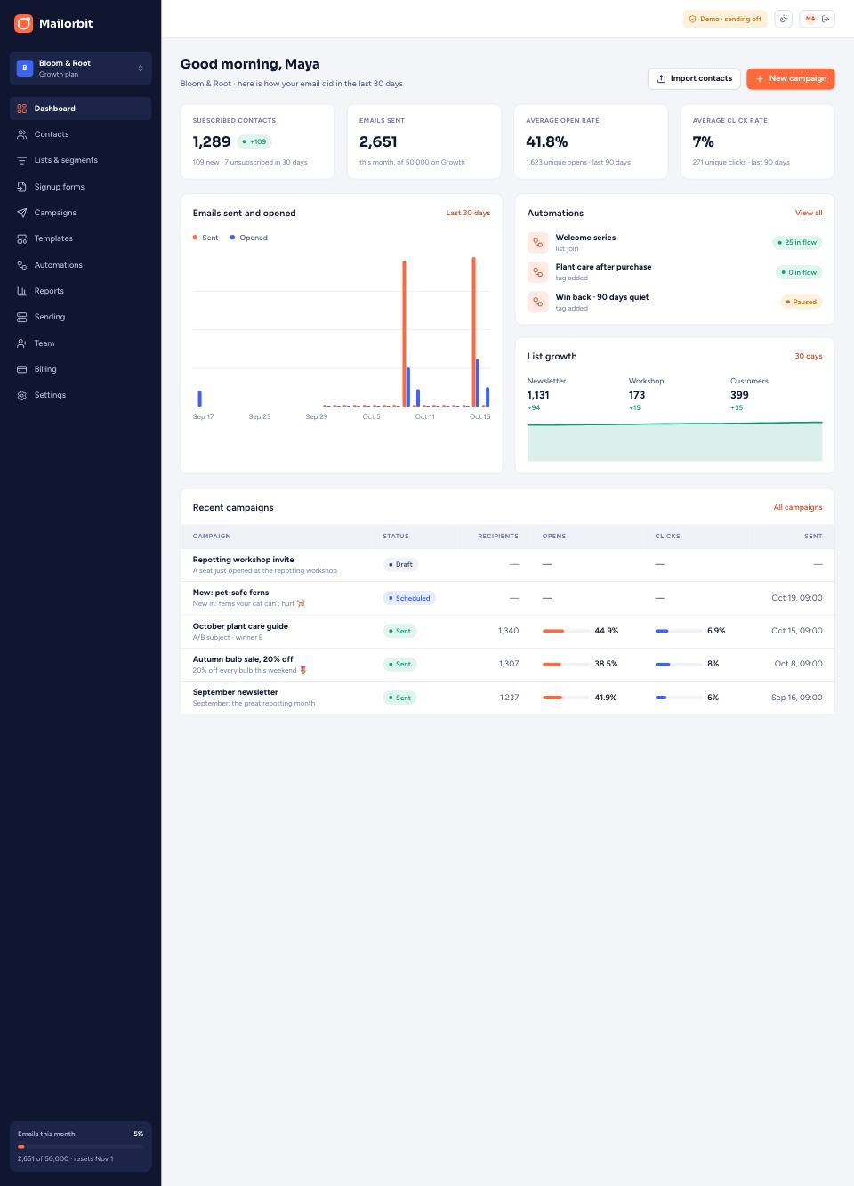854x1186 pixels.
Task: Expand the Bloom & Root workspace switcher chevron
Action: [x=141, y=69]
